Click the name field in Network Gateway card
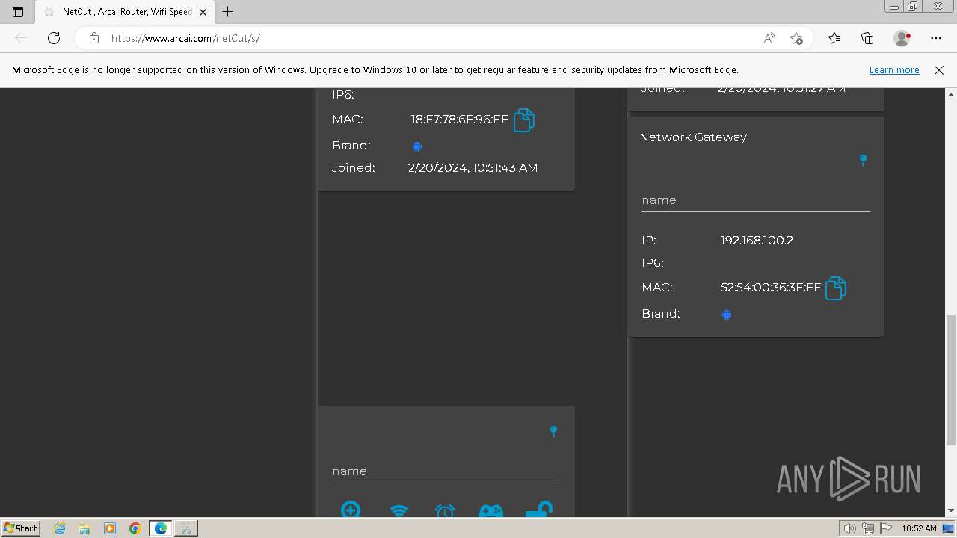957x538 pixels. tap(756, 200)
